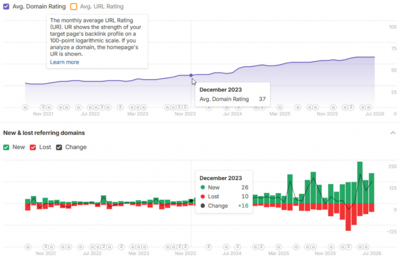Click the 'Jul 2022' axis label in the Domain Rating chart

point(90,114)
